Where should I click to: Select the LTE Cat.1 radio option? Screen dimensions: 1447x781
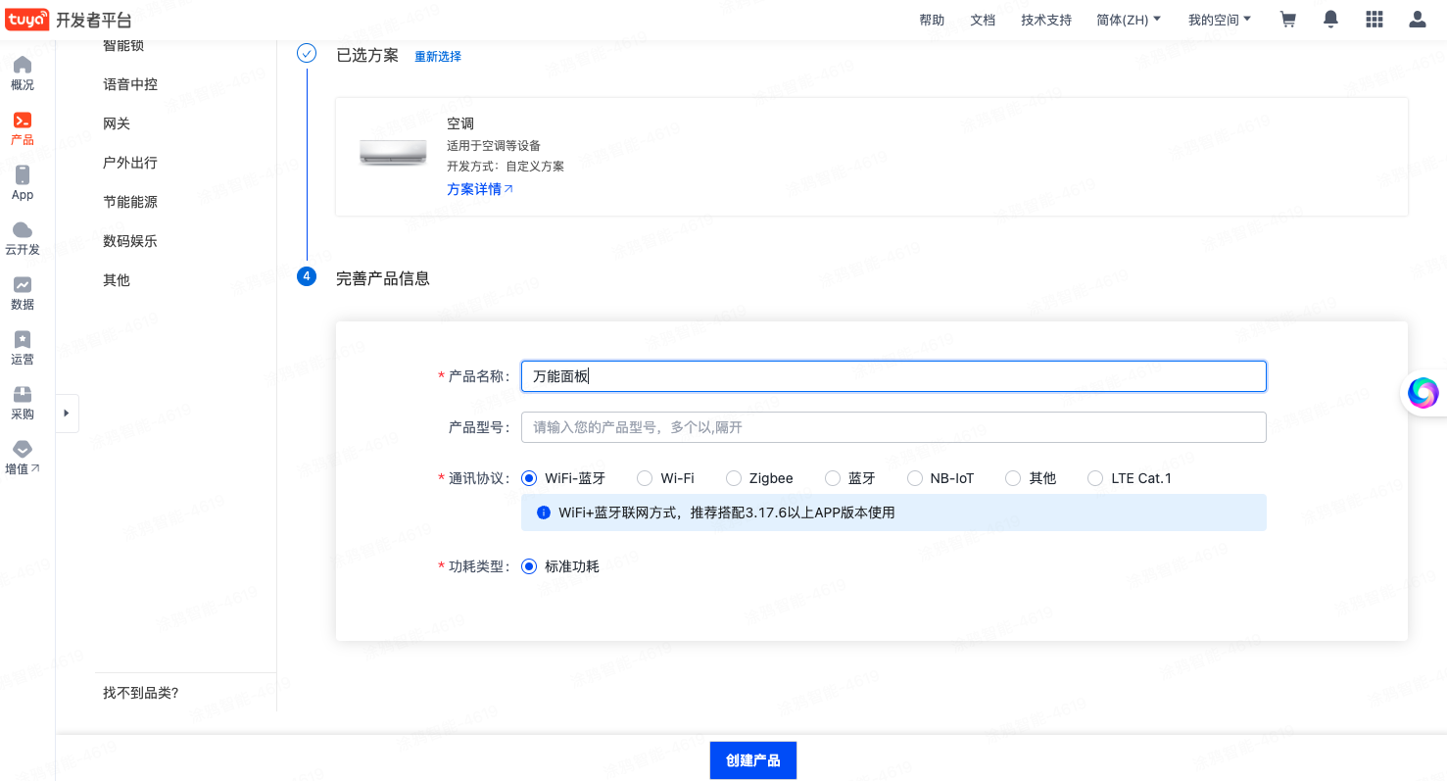(1095, 478)
